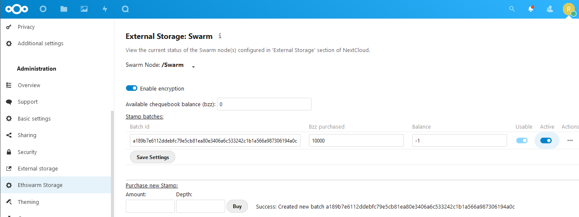
Task: Click the Ethswarm Storage gear icon
Action: click(9, 185)
